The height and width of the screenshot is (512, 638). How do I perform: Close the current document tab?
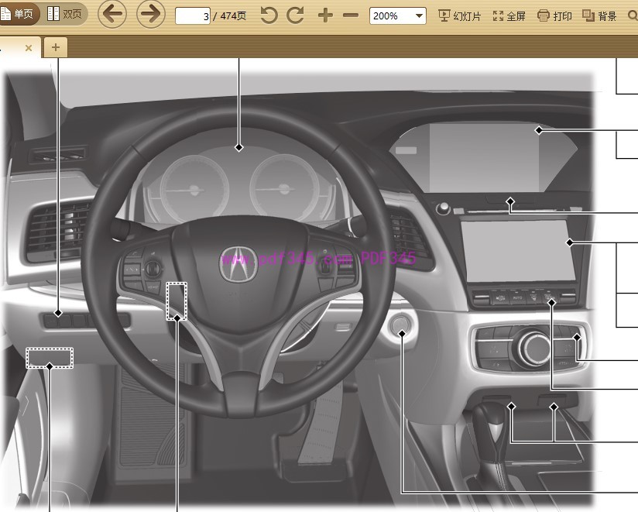click(29, 48)
